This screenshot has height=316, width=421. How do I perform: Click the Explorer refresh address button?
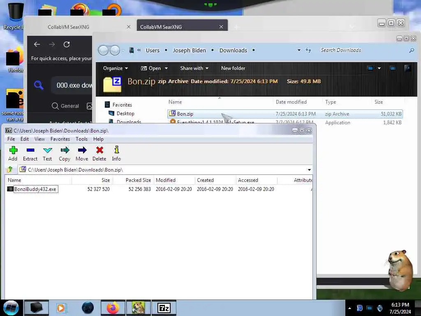308,50
